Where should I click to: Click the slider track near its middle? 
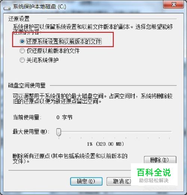(x=115, y=131)
